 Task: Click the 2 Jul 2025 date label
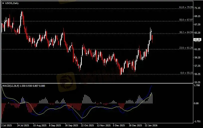click(x=6, y=125)
